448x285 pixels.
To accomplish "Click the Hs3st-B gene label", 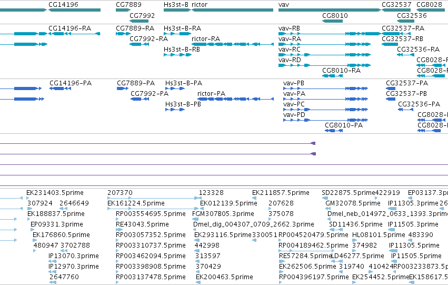I will click(x=176, y=5).
